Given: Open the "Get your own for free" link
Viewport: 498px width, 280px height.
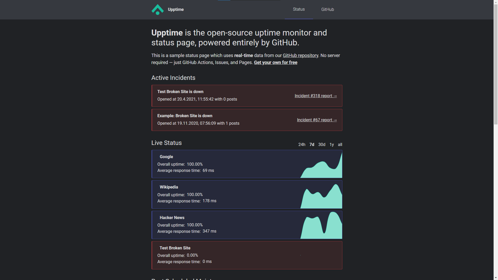Looking at the screenshot, I should [275, 62].
